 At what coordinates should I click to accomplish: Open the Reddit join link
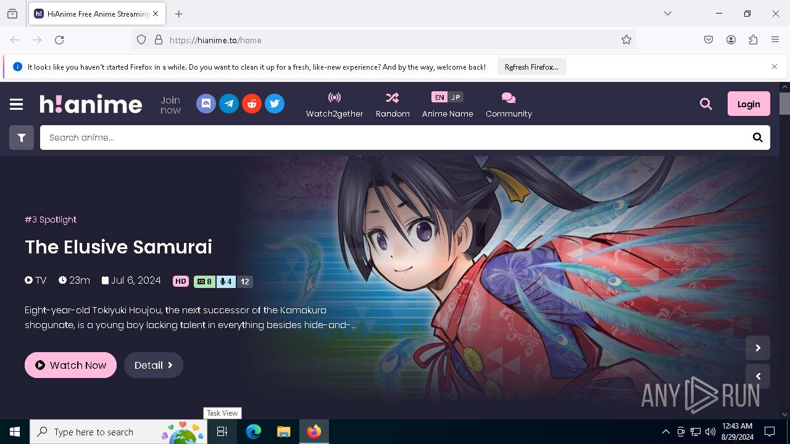252,104
